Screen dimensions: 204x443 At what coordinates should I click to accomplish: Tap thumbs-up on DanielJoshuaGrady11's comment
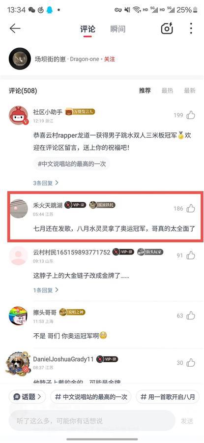click(x=191, y=362)
